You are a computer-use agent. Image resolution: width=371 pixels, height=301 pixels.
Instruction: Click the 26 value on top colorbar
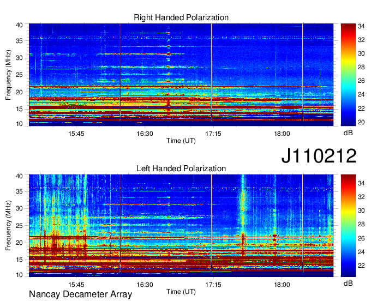[x=361, y=81]
